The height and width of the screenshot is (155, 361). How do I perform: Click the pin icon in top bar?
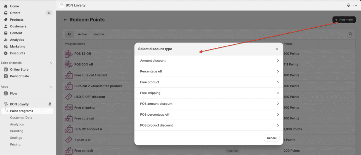348,5
